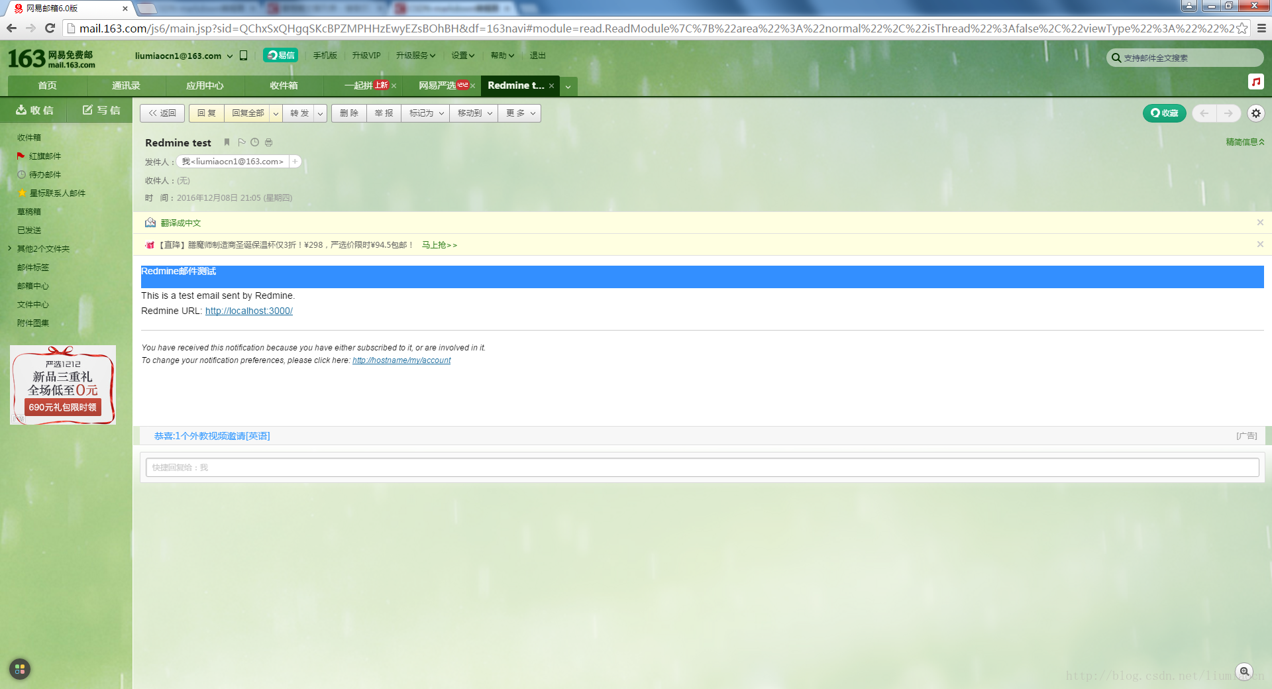Viewport: 1272px width, 689px height.
Task: Click the quick reply input field
Action: [x=702, y=467]
